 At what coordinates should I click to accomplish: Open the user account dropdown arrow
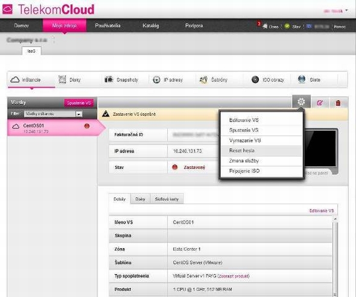coord(346,10)
